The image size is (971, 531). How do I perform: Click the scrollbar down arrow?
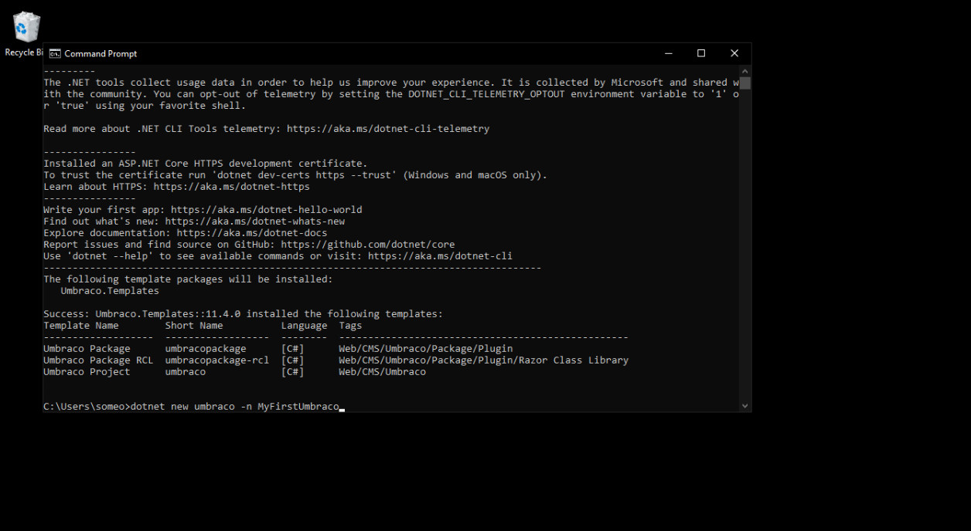point(745,406)
